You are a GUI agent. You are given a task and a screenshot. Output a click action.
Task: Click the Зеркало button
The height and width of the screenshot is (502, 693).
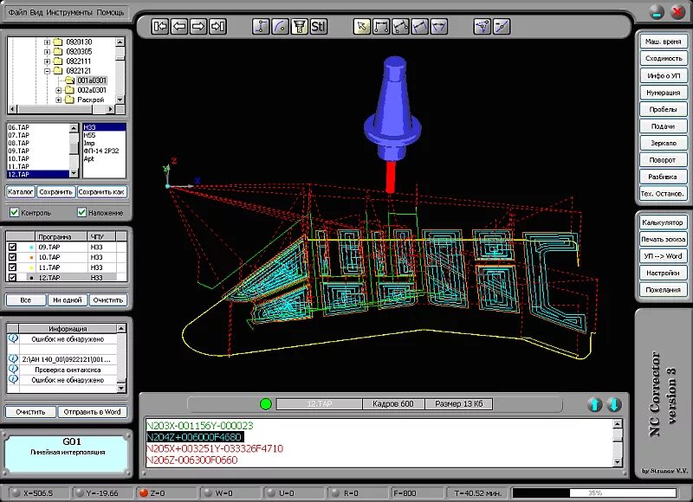(x=663, y=143)
